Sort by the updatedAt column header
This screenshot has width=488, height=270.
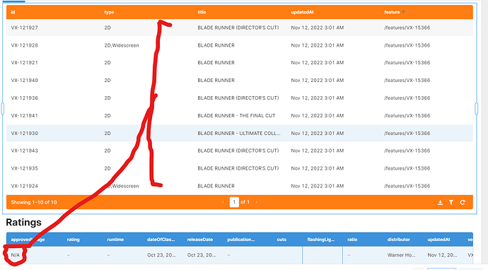[302, 12]
